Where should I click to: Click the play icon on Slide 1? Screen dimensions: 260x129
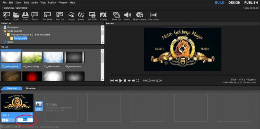tap(3, 120)
